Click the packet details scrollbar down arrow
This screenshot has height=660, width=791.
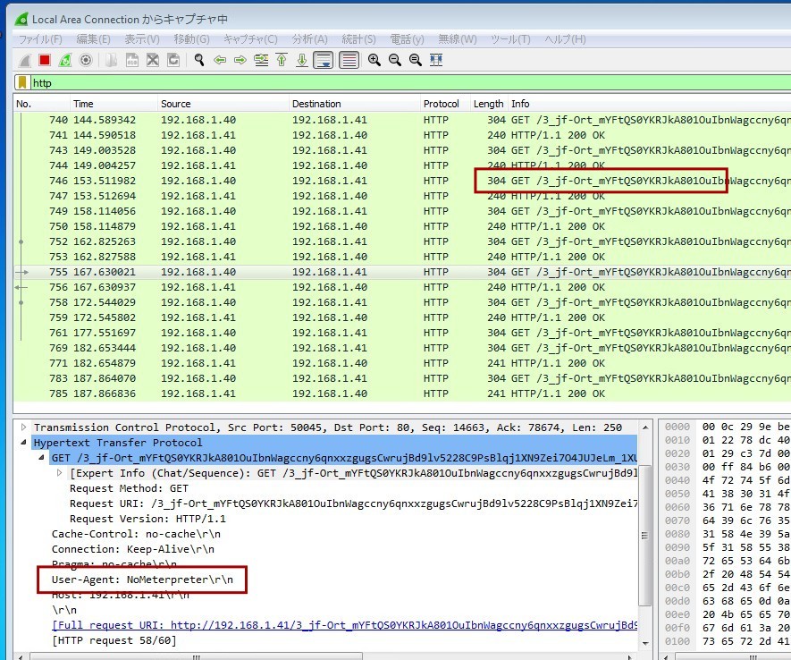pyautogui.click(x=644, y=643)
